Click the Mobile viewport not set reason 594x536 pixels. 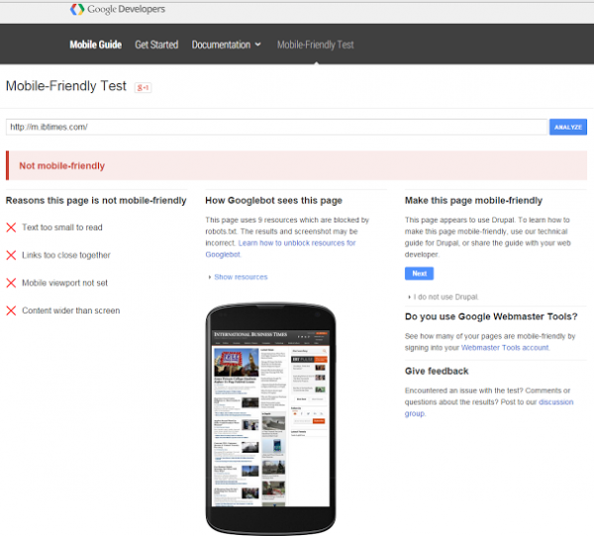64,283
